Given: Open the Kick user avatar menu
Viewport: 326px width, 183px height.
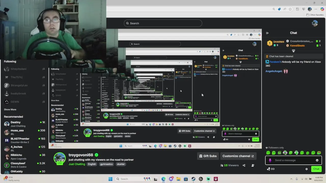Looking at the screenshot, I should pyautogui.click(x=315, y=23).
